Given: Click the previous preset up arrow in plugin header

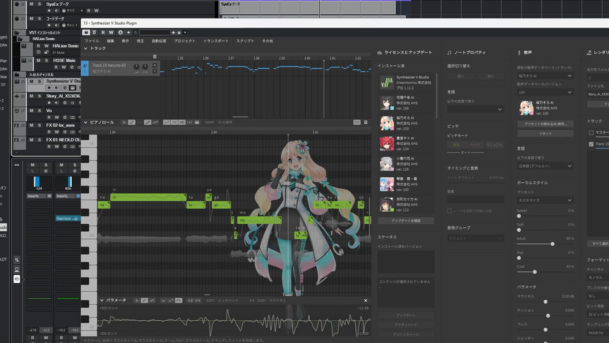Looking at the screenshot, I should pos(173,32).
